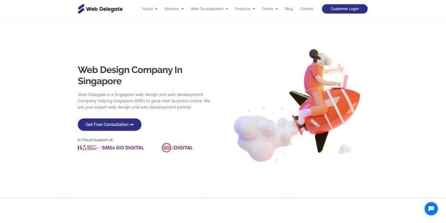Click the Customer Login button
This screenshot has height=223, width=446.
(x=345, y=9)
